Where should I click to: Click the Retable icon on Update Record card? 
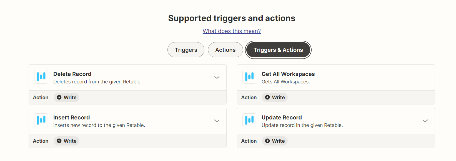[249, 120]
